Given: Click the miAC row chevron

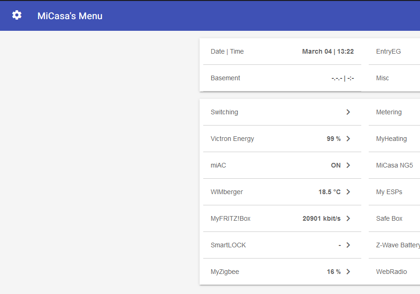Looking at the screenshot, I should coord(348,165).
